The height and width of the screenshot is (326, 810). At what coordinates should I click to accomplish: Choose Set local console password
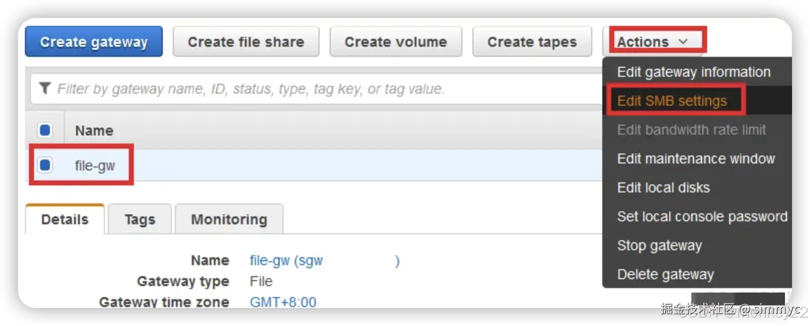coord(702,217)
